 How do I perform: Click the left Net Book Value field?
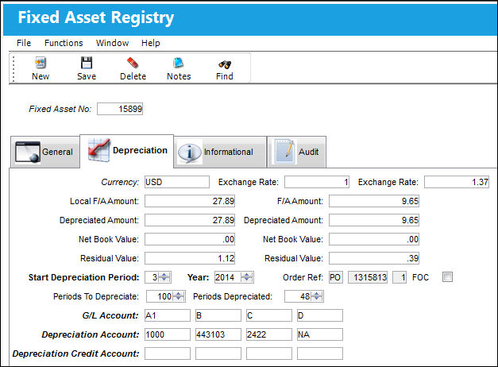click(x=190, y=239)
